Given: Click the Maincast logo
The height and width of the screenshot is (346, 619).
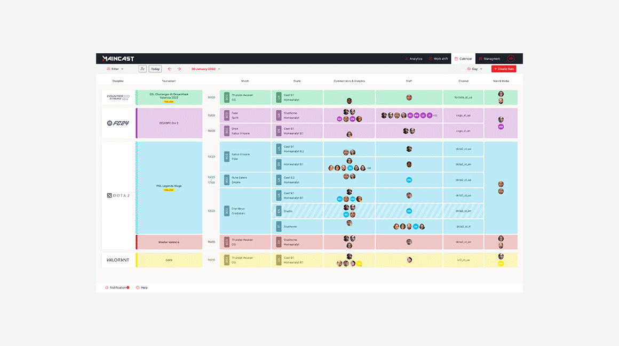Looking at the screenshot, I should (x=118, y=59).
